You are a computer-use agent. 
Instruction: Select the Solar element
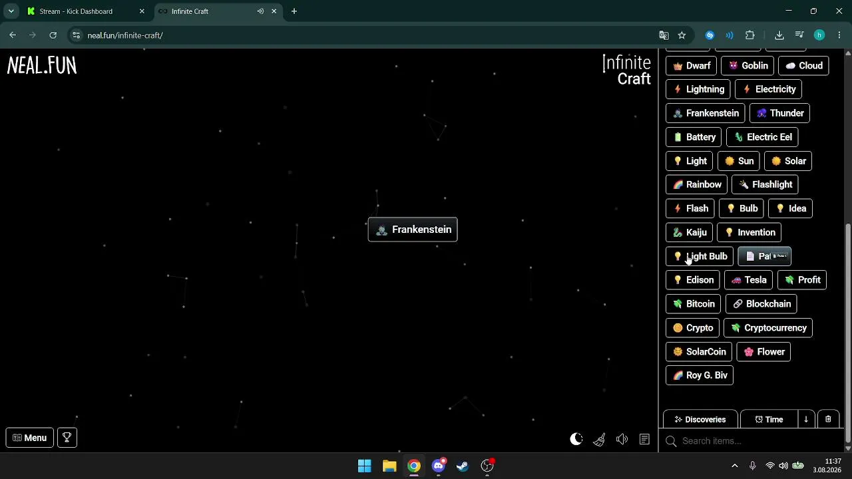(x=788, y=161)
